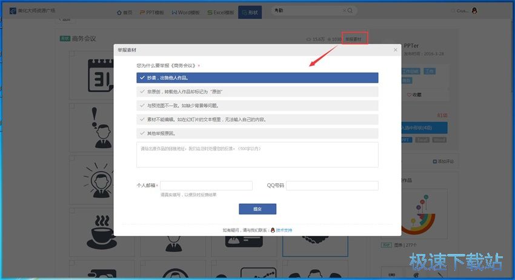Open the 技术支持 link

point(284,230)
